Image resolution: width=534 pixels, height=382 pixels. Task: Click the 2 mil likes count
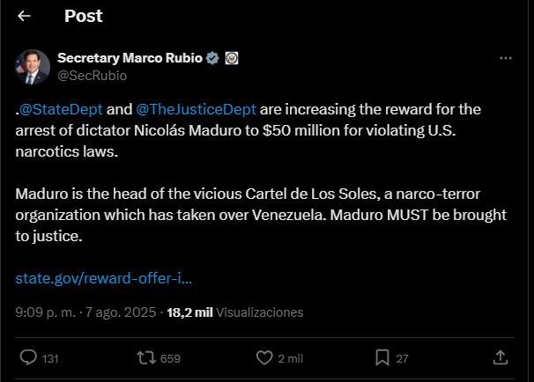coord(291,358)
